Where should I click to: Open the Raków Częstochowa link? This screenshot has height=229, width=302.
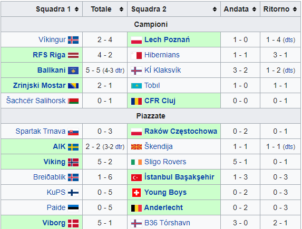[181, 131]
